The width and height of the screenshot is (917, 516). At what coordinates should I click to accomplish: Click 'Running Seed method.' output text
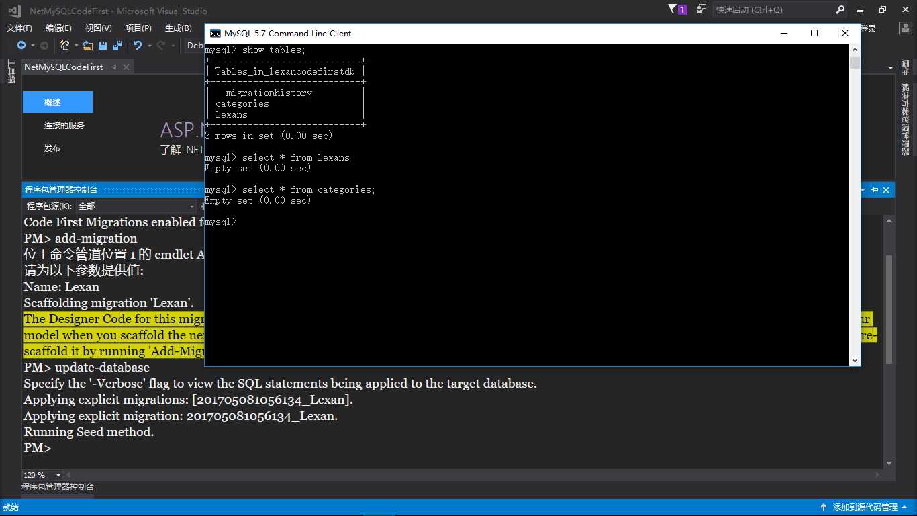click(x=89, y=432)
